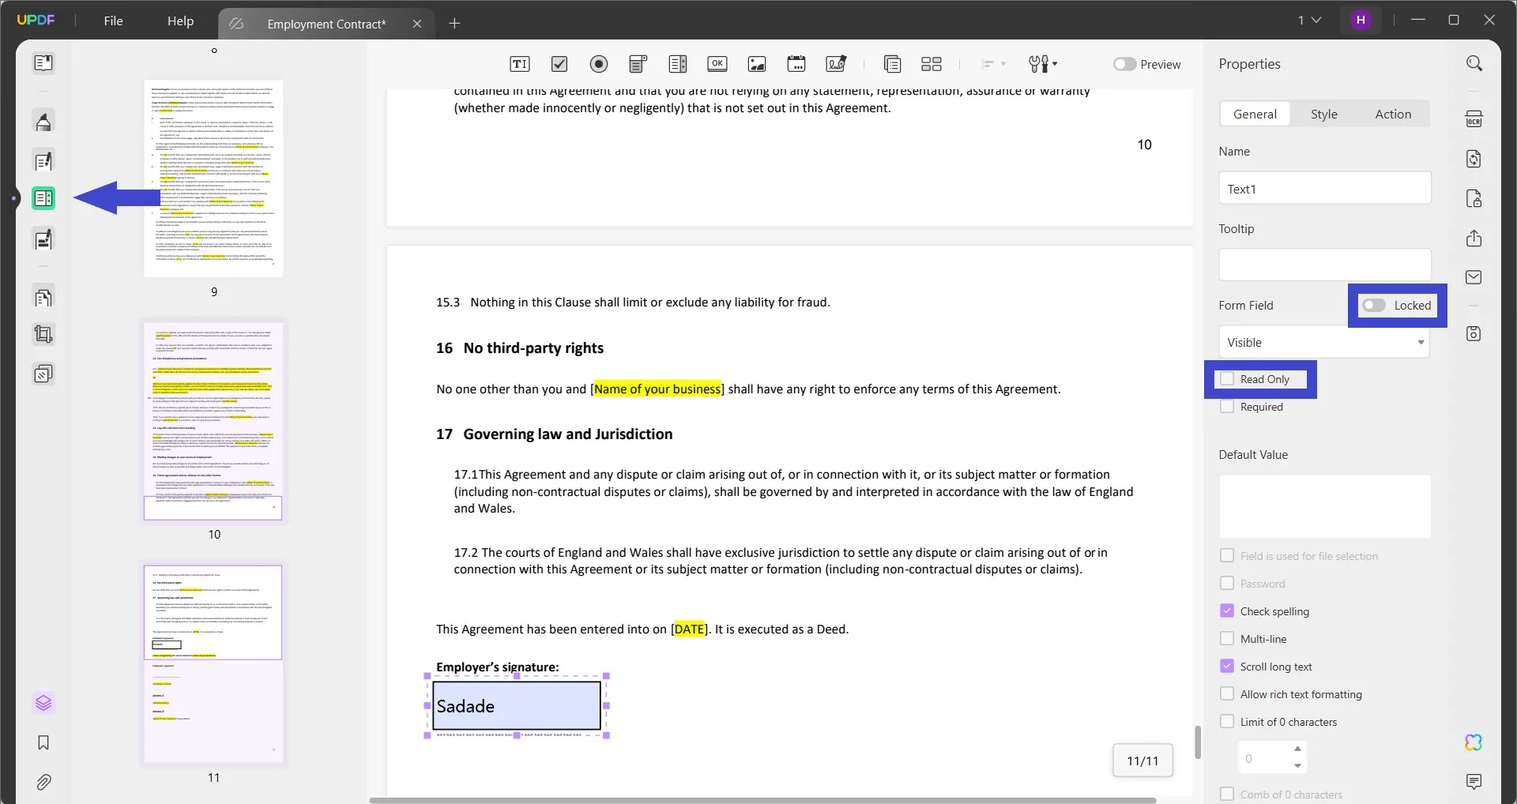Check Limit of 0 characters
1517x804 pixels.
pyautogui.click(x=1227, y=722)
